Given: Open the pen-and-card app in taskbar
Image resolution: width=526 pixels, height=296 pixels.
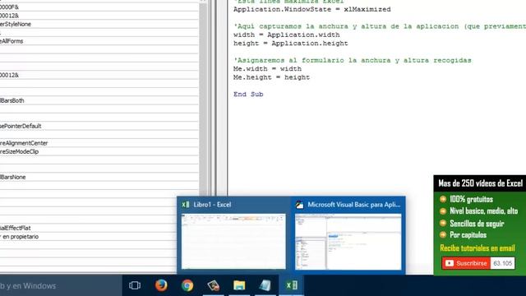Looking at the screenshot, I should [214, 285].
